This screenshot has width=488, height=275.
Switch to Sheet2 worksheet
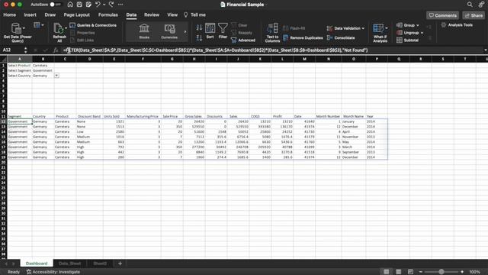pos(100,264)
